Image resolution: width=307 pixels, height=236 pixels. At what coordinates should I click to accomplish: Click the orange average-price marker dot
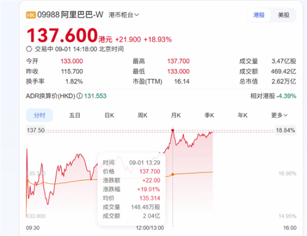pyautogui.click(x=172, y=175)
